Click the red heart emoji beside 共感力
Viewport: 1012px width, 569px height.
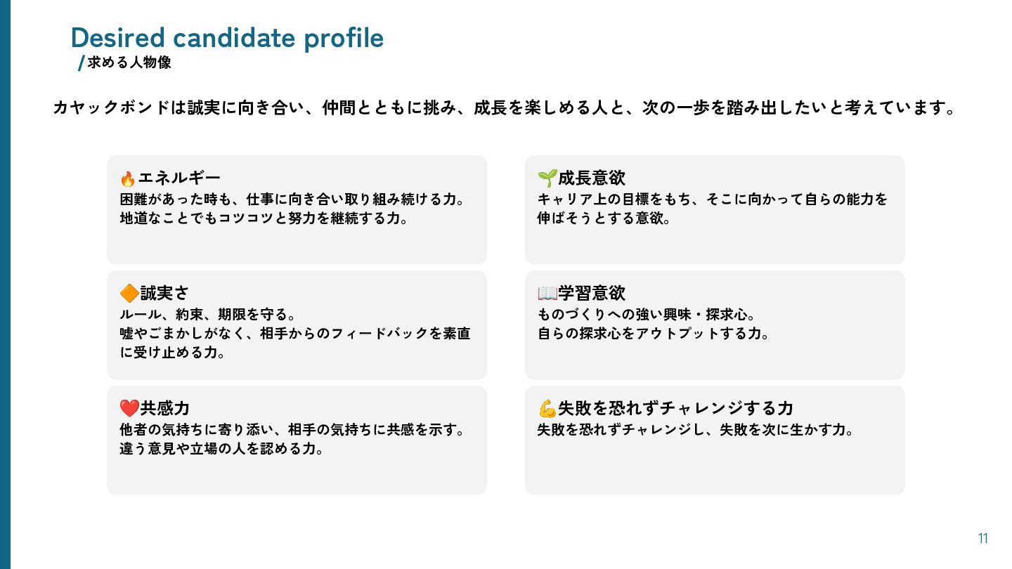[x=129, y=408]
